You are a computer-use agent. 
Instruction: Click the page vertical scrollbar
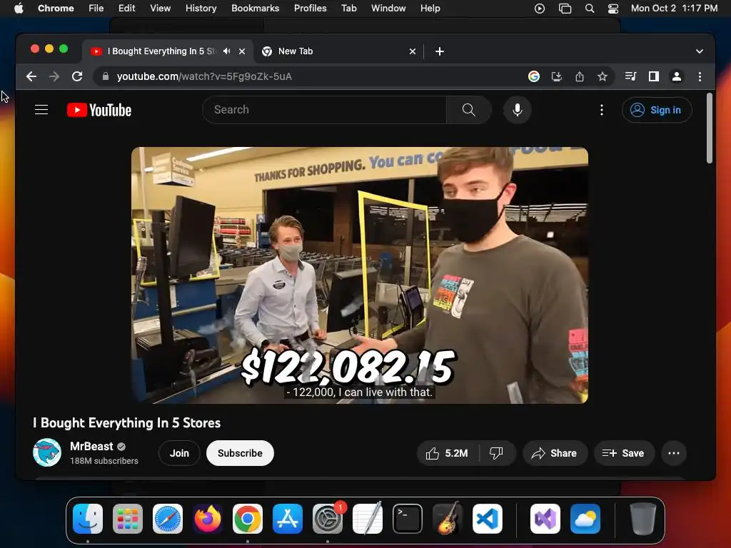[x=710, y=128]
